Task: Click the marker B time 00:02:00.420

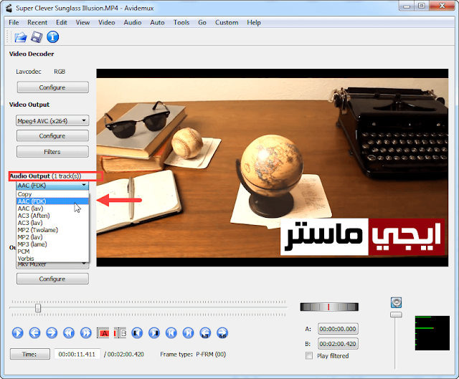Action: point(338,344)
